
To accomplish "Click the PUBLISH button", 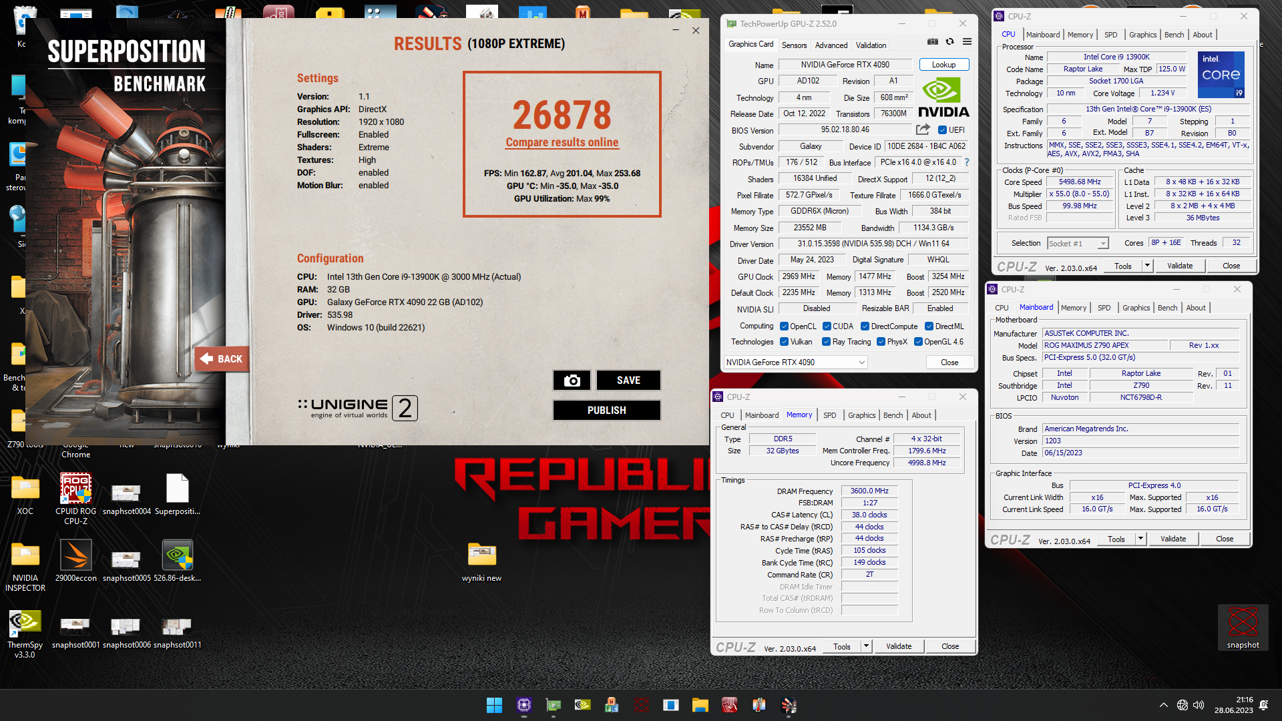I will (x=606, y=410).
